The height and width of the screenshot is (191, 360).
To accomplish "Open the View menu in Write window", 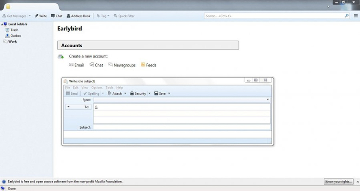I will coord(85,88).
